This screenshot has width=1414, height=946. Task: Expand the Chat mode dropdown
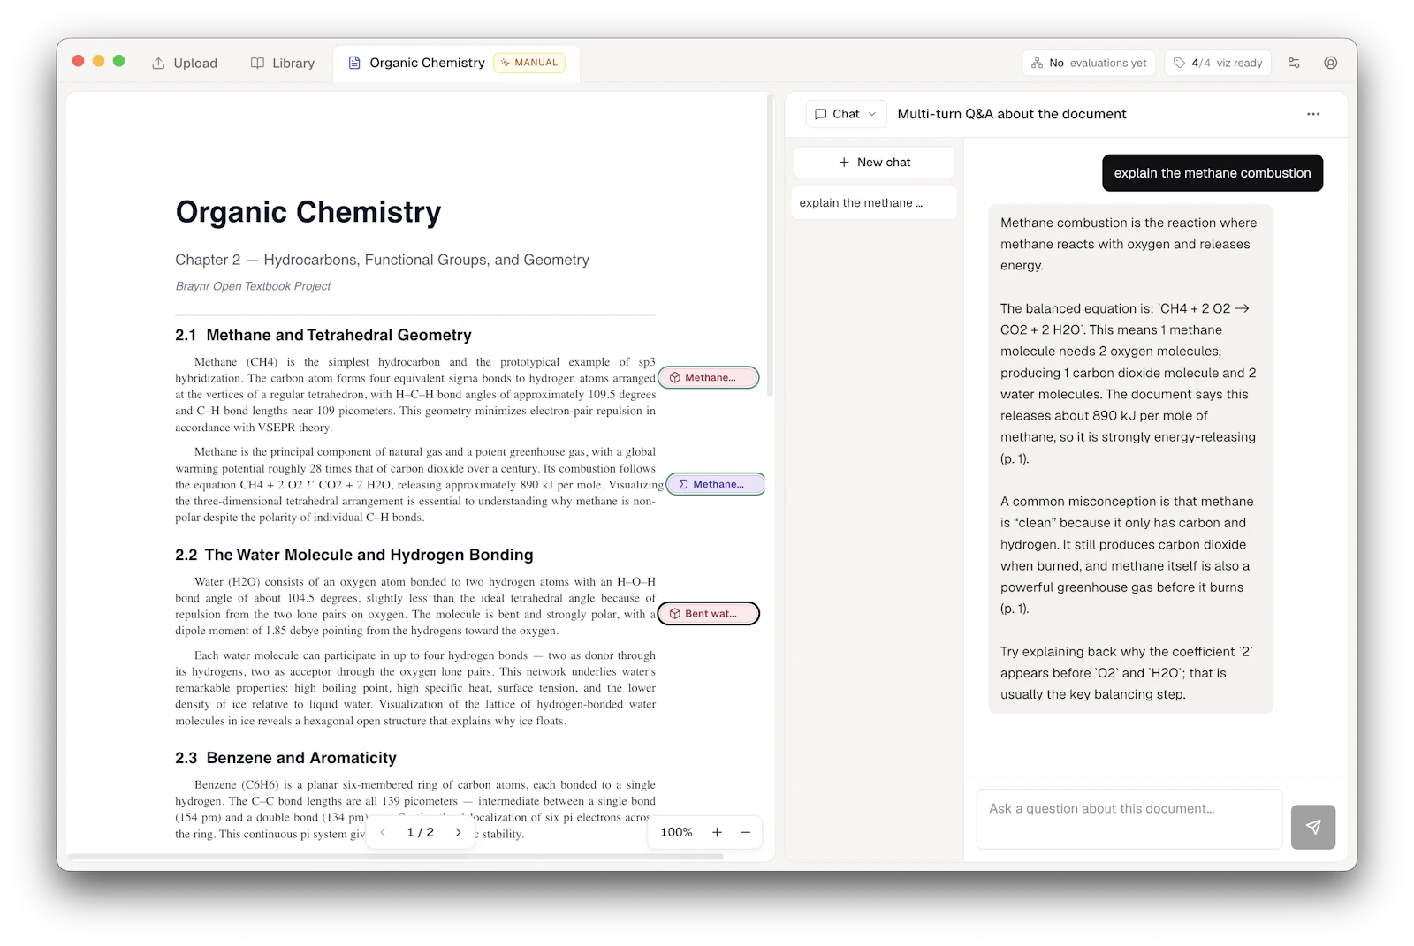[x=846, y=114]
